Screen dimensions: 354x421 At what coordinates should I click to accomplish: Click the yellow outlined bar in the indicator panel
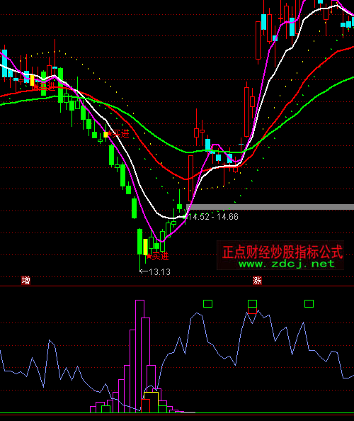tap(152, 402)
